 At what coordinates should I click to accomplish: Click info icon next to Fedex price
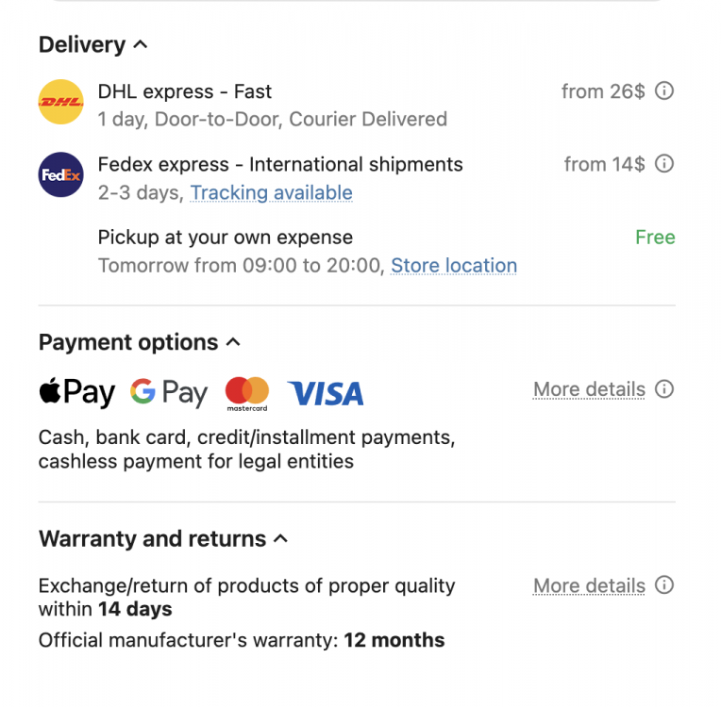[x=664, y=164]
